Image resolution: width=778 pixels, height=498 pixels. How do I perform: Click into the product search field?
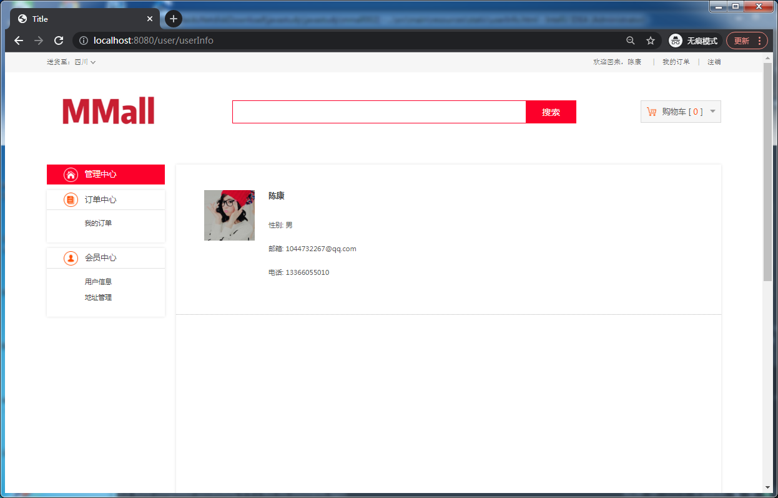click(379, 112)
